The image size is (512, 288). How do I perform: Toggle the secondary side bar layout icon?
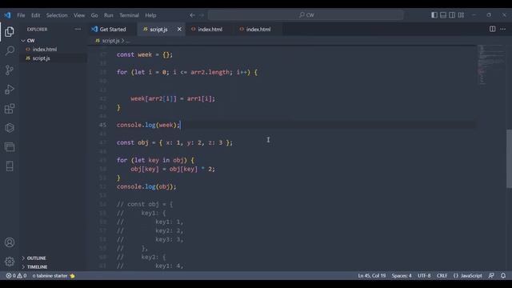(x=452, y=15)
